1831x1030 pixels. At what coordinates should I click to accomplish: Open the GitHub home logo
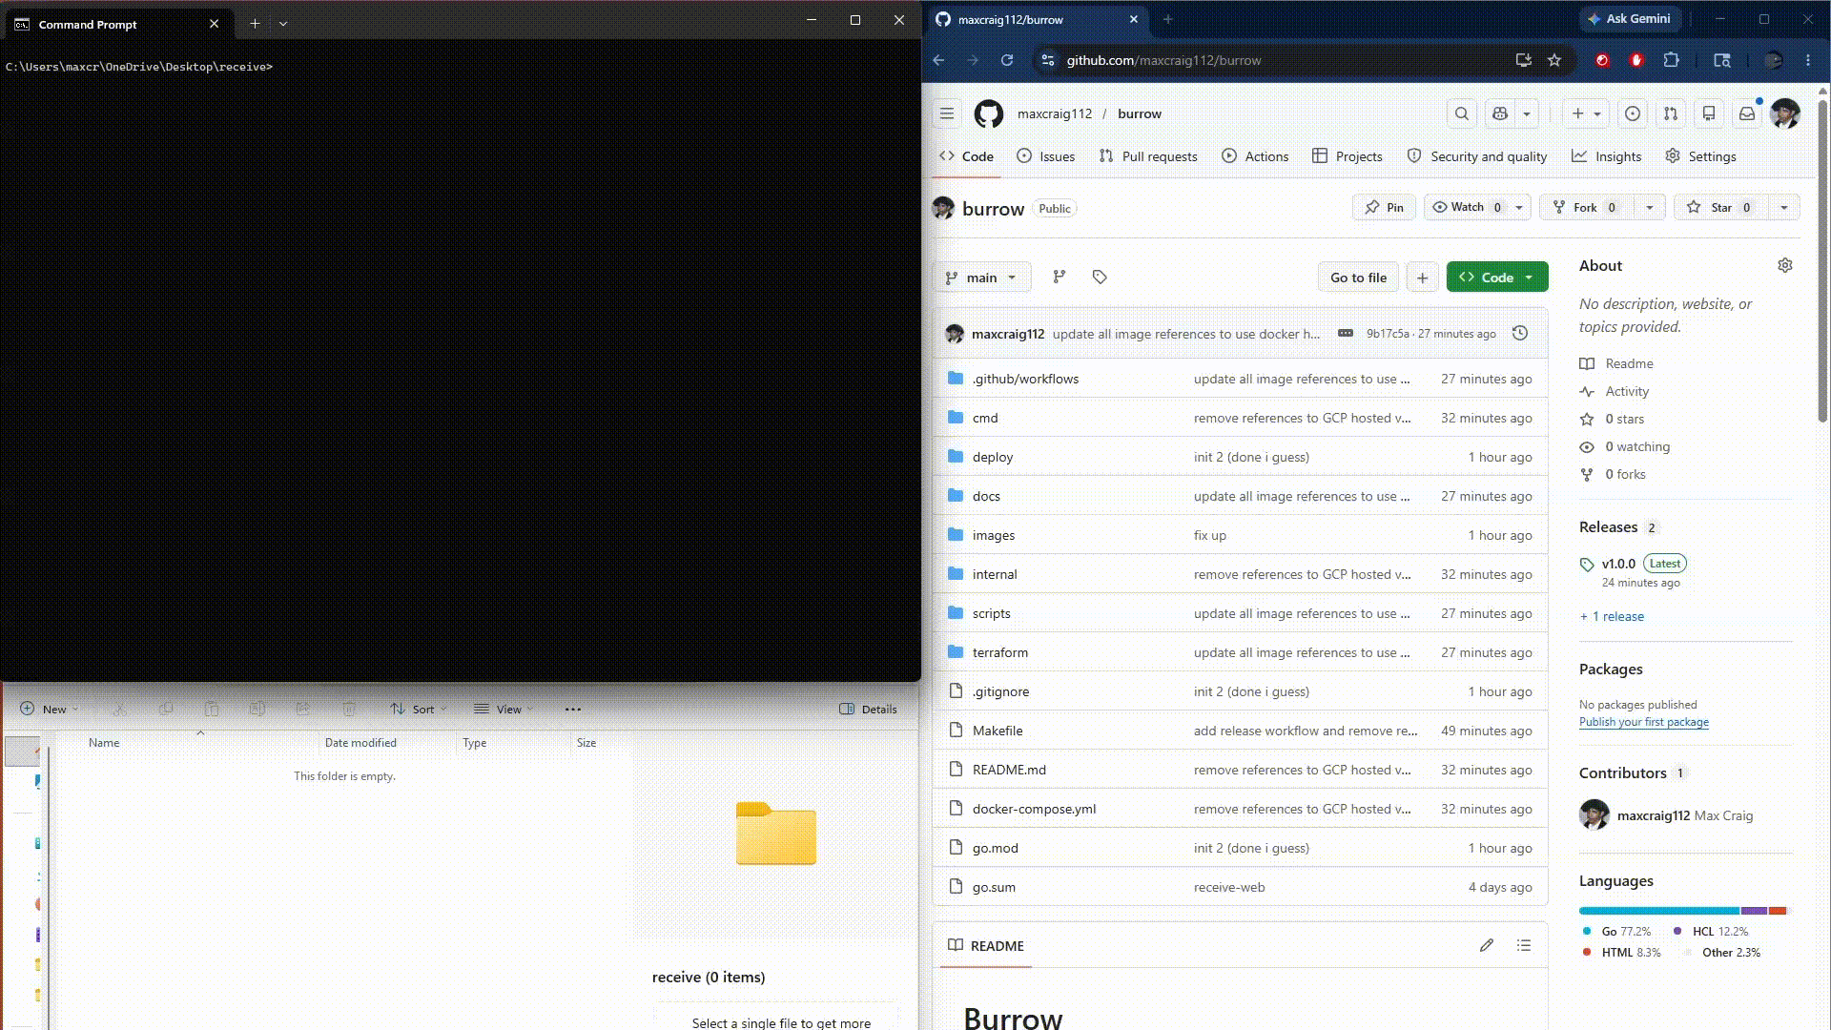click(x=989, y=113)
